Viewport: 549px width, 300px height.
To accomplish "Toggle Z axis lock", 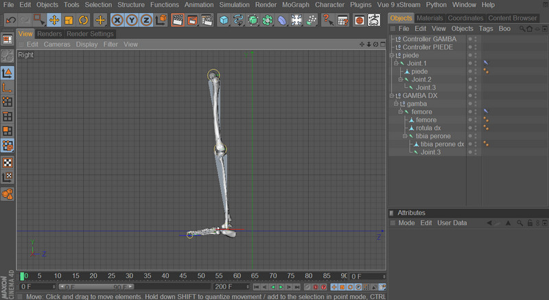I will tap(145, 20).
